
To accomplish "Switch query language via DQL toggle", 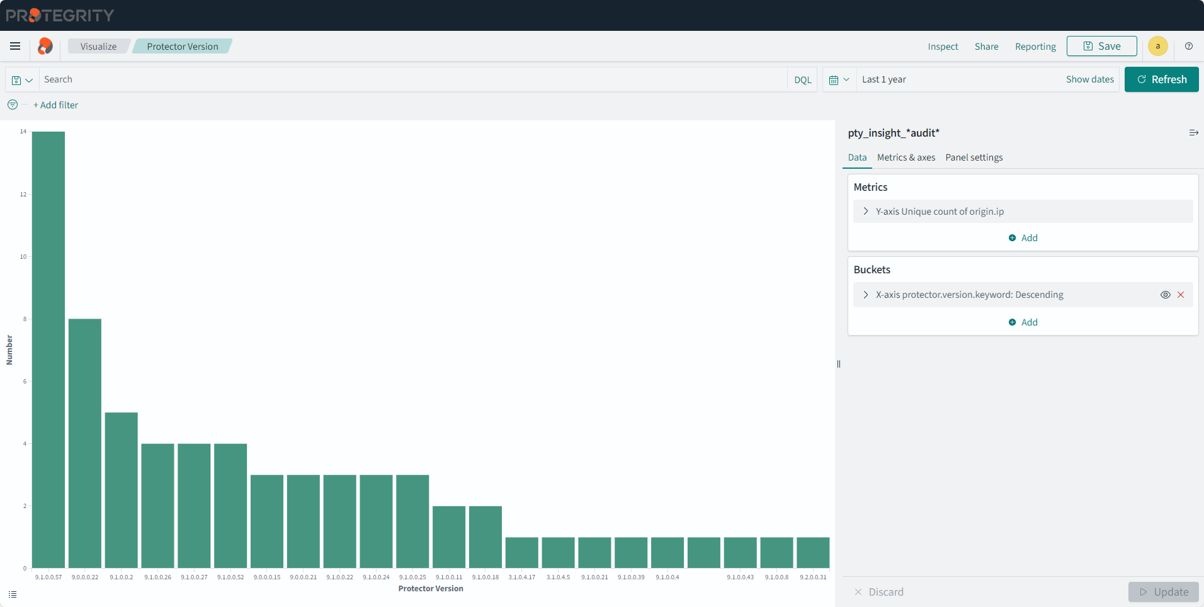I will click(802, 80).
